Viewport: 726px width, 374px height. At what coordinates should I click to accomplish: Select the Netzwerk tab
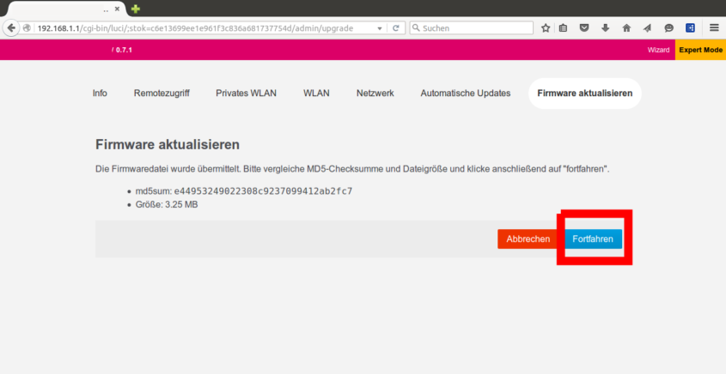375,93
